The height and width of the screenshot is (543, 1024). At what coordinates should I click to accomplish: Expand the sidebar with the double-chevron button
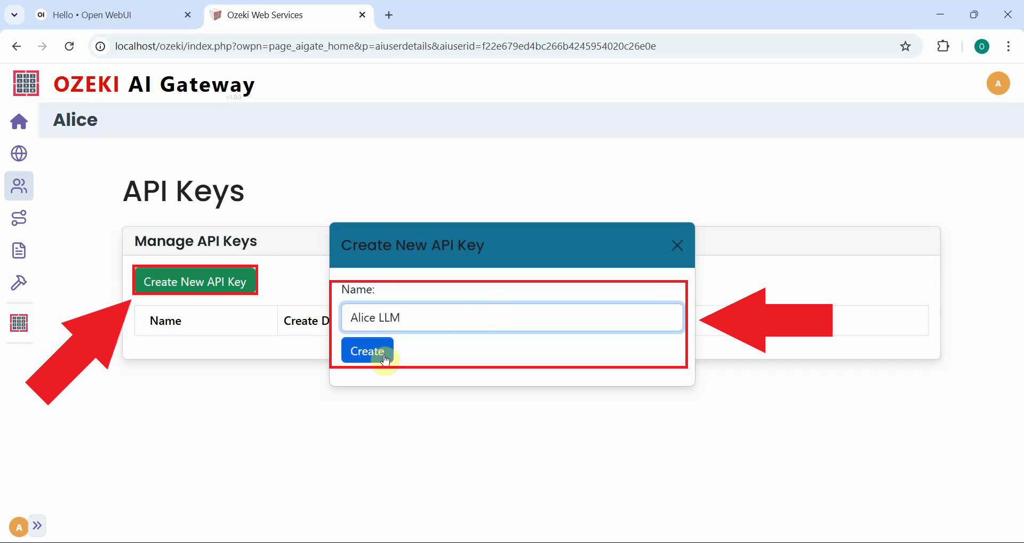tap(37, 525)
